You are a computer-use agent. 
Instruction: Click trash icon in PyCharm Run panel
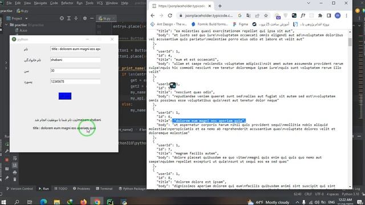point(15,179)
